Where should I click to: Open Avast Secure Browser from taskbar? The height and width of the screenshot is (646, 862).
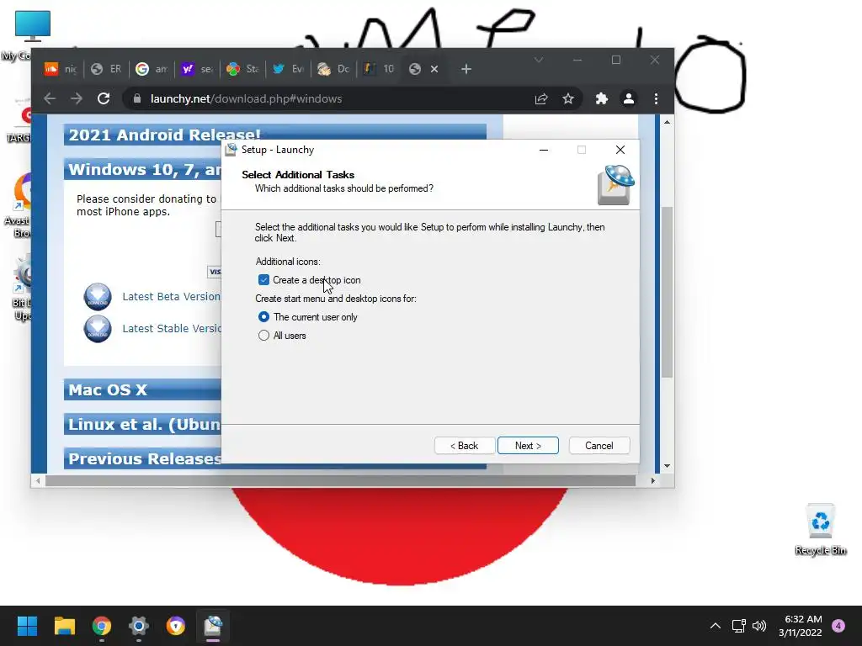(175, 626)
